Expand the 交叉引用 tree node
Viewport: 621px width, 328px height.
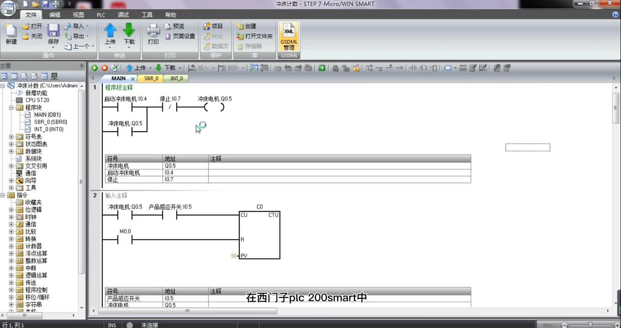click(x=11, y=166)
